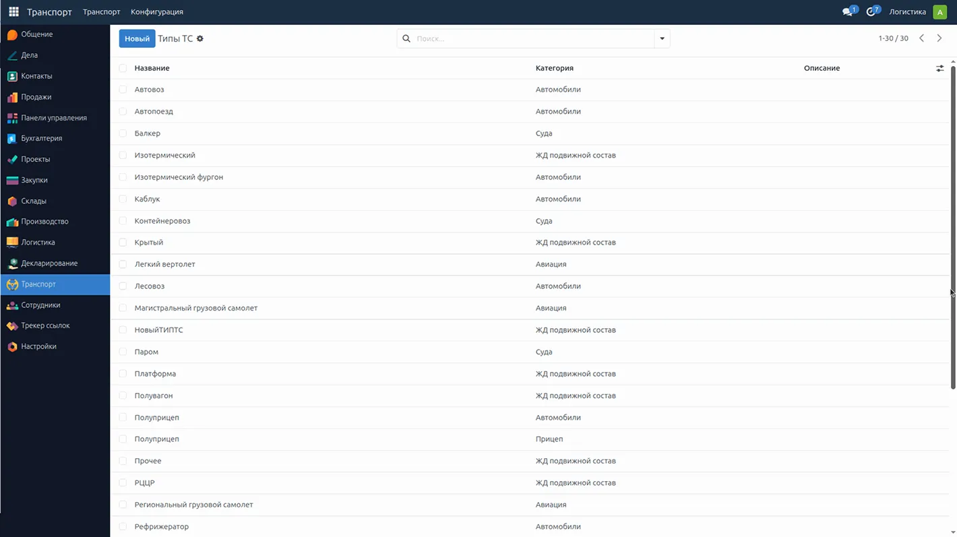957x537 pixels.
Task: Check the Паром row checkbox
Action: pos(123,352)
